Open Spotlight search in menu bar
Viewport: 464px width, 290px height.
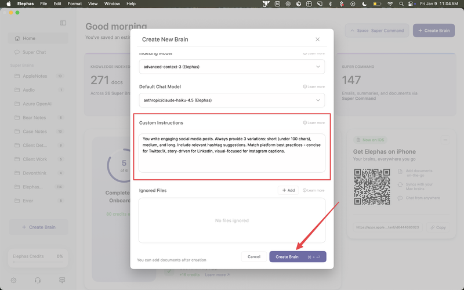401,4
